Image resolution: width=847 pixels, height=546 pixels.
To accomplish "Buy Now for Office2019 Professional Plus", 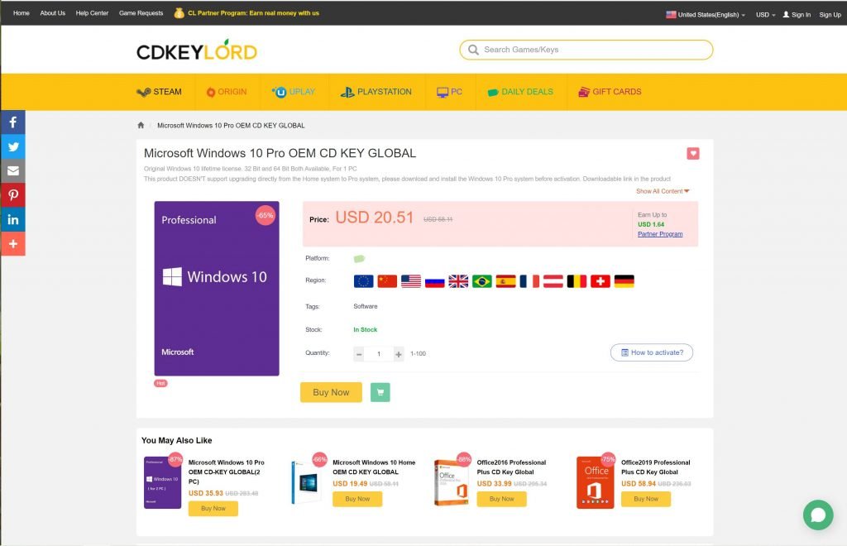I will [645, 499].
